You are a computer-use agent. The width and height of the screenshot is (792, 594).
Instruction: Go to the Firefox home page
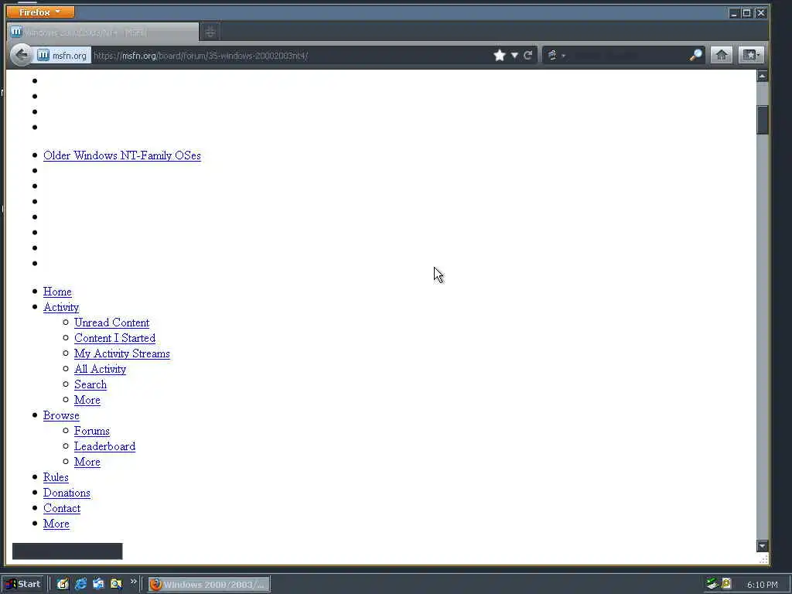pyautogui.click(x=722, y=55)
